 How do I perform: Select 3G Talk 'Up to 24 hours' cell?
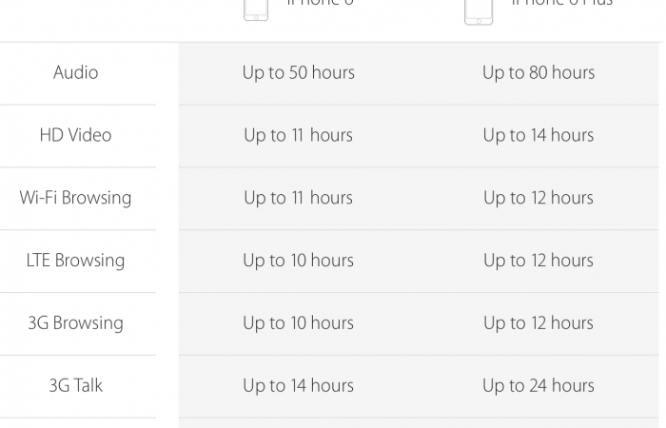539,385
